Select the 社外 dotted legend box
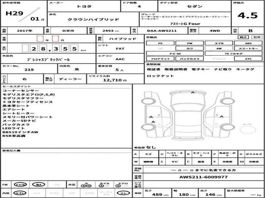Viewport: 265px width, 198px height. pyautogui.click(x=256, y=37)
